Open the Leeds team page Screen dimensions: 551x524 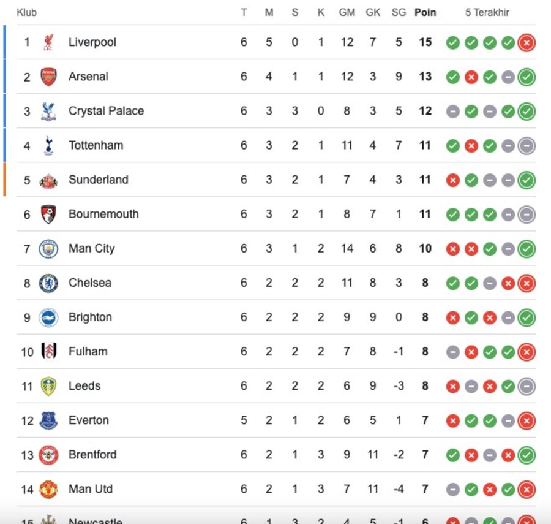point(84,386)
